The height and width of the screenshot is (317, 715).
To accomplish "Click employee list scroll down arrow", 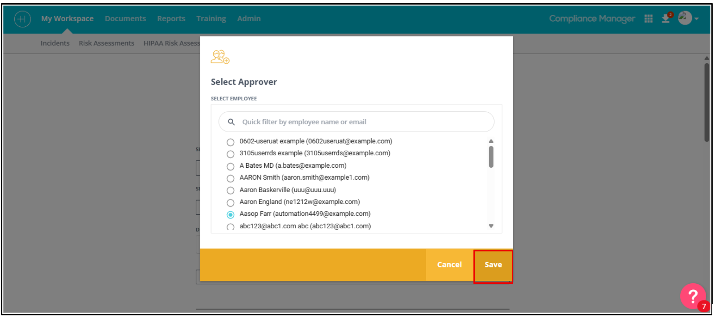I will click(x=491, y=226).
